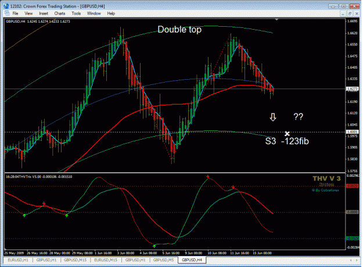Click the '3 Jun 00:00' time axis label

[x=125, y=253]
